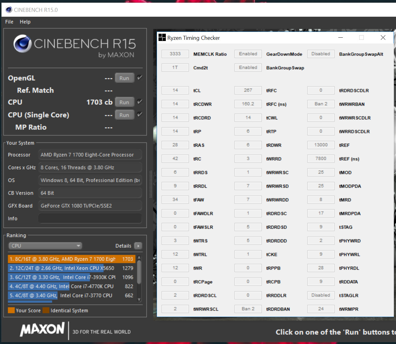The width and height of the screenshot is (396, 344).
Task: Click the tWRWRBAN Ban 2 field
Action: click(321, 104)
